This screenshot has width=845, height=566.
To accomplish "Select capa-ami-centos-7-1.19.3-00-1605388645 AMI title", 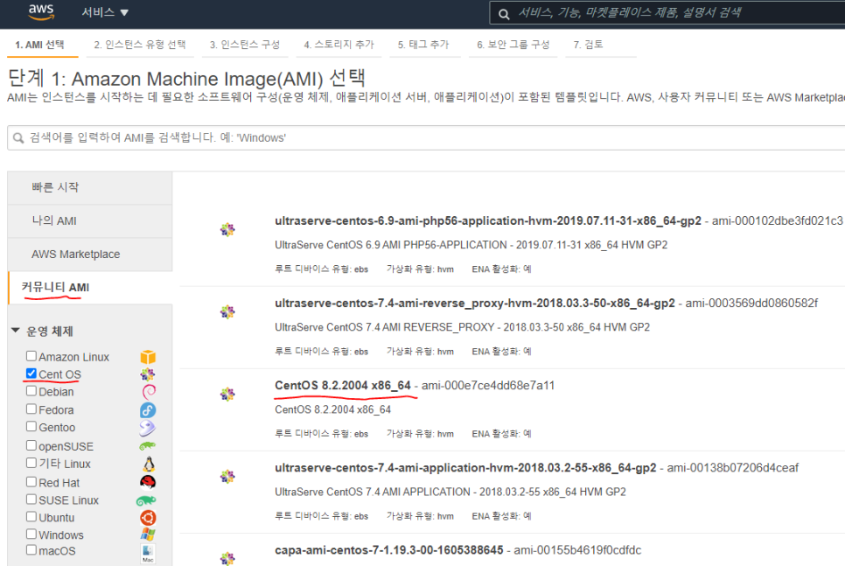I will point(389,550).
